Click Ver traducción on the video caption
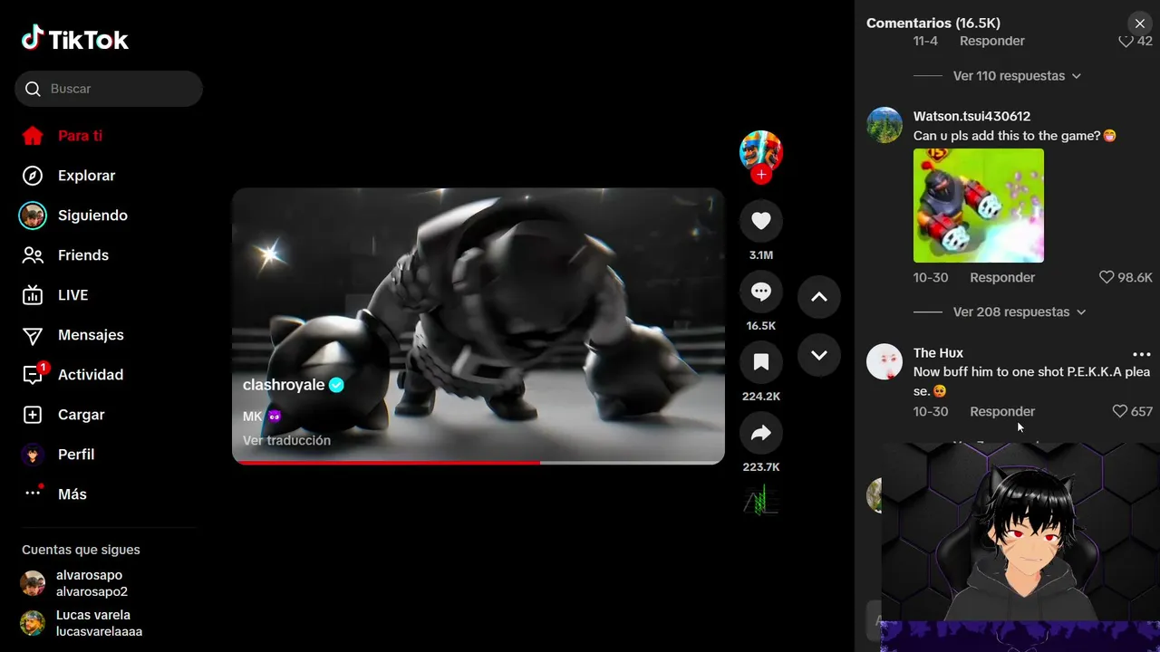1160x652 pixels. coord(286,440)
